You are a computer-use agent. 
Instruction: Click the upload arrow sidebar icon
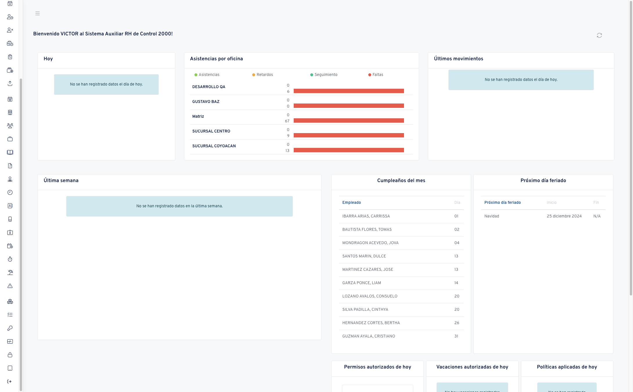(10, 84)
